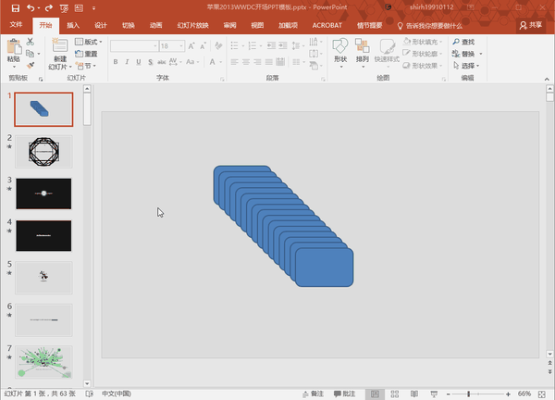555x400 pixels.
Task: Open the 排列 arrange menu
Action: tap(362, 53)
